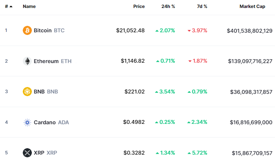Viewport: 275px width, 163px height.
Task: Open the Bitcoin BTC name link
Action: (x=49, y=30)
